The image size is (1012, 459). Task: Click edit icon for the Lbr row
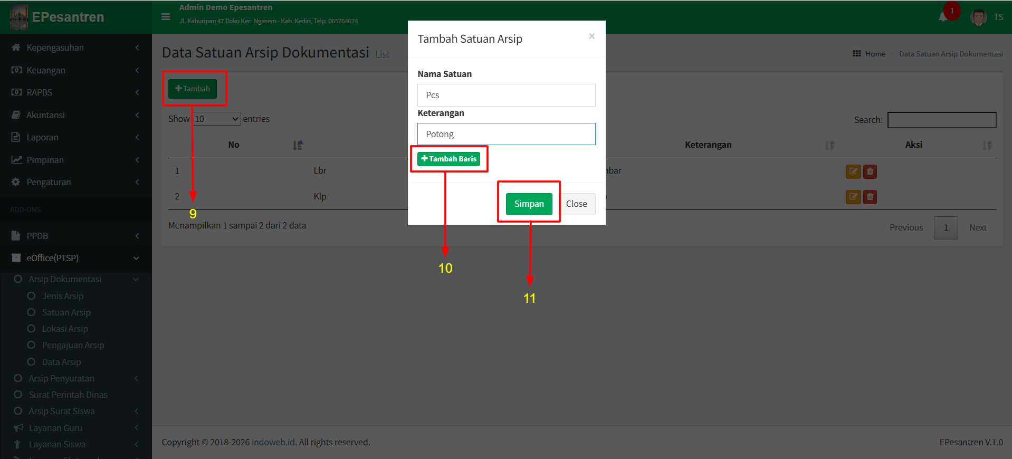tap(853, 171)
